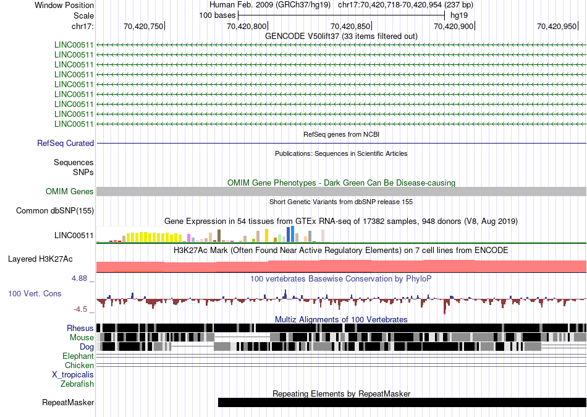Viewport: 587px width, 417px height.
Task: Click the magenta bar in GTEx chart
Action: point(189,238)
